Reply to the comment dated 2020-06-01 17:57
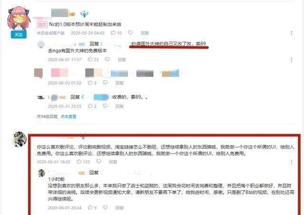This screenshot has width=304, height=215. (x=122, y=59)
